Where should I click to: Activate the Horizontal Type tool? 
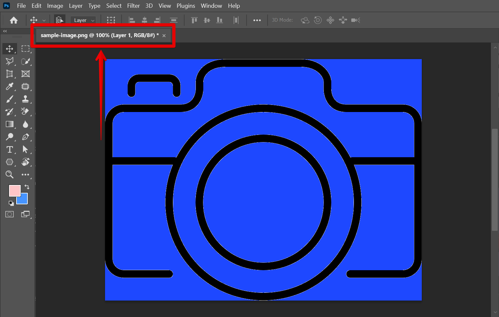(x=9, y=149)
